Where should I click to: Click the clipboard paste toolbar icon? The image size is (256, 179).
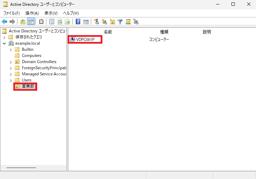pyautogui.click(x=41, y=21)
